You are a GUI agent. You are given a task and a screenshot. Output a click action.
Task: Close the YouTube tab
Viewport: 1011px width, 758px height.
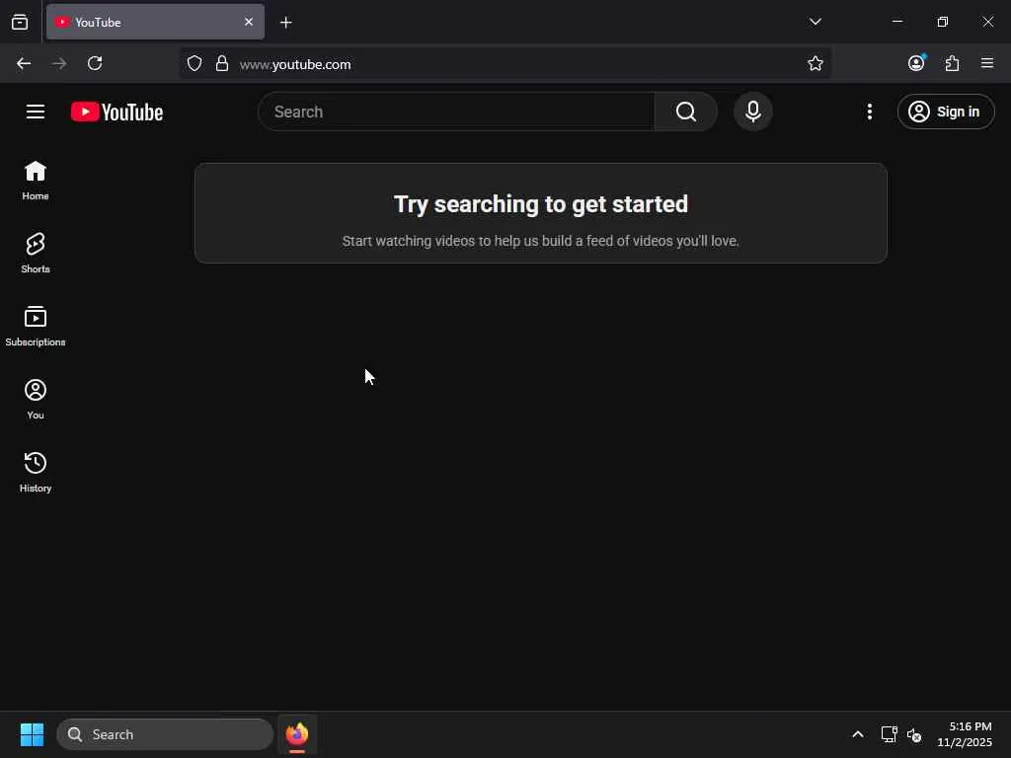click(249, 22)
